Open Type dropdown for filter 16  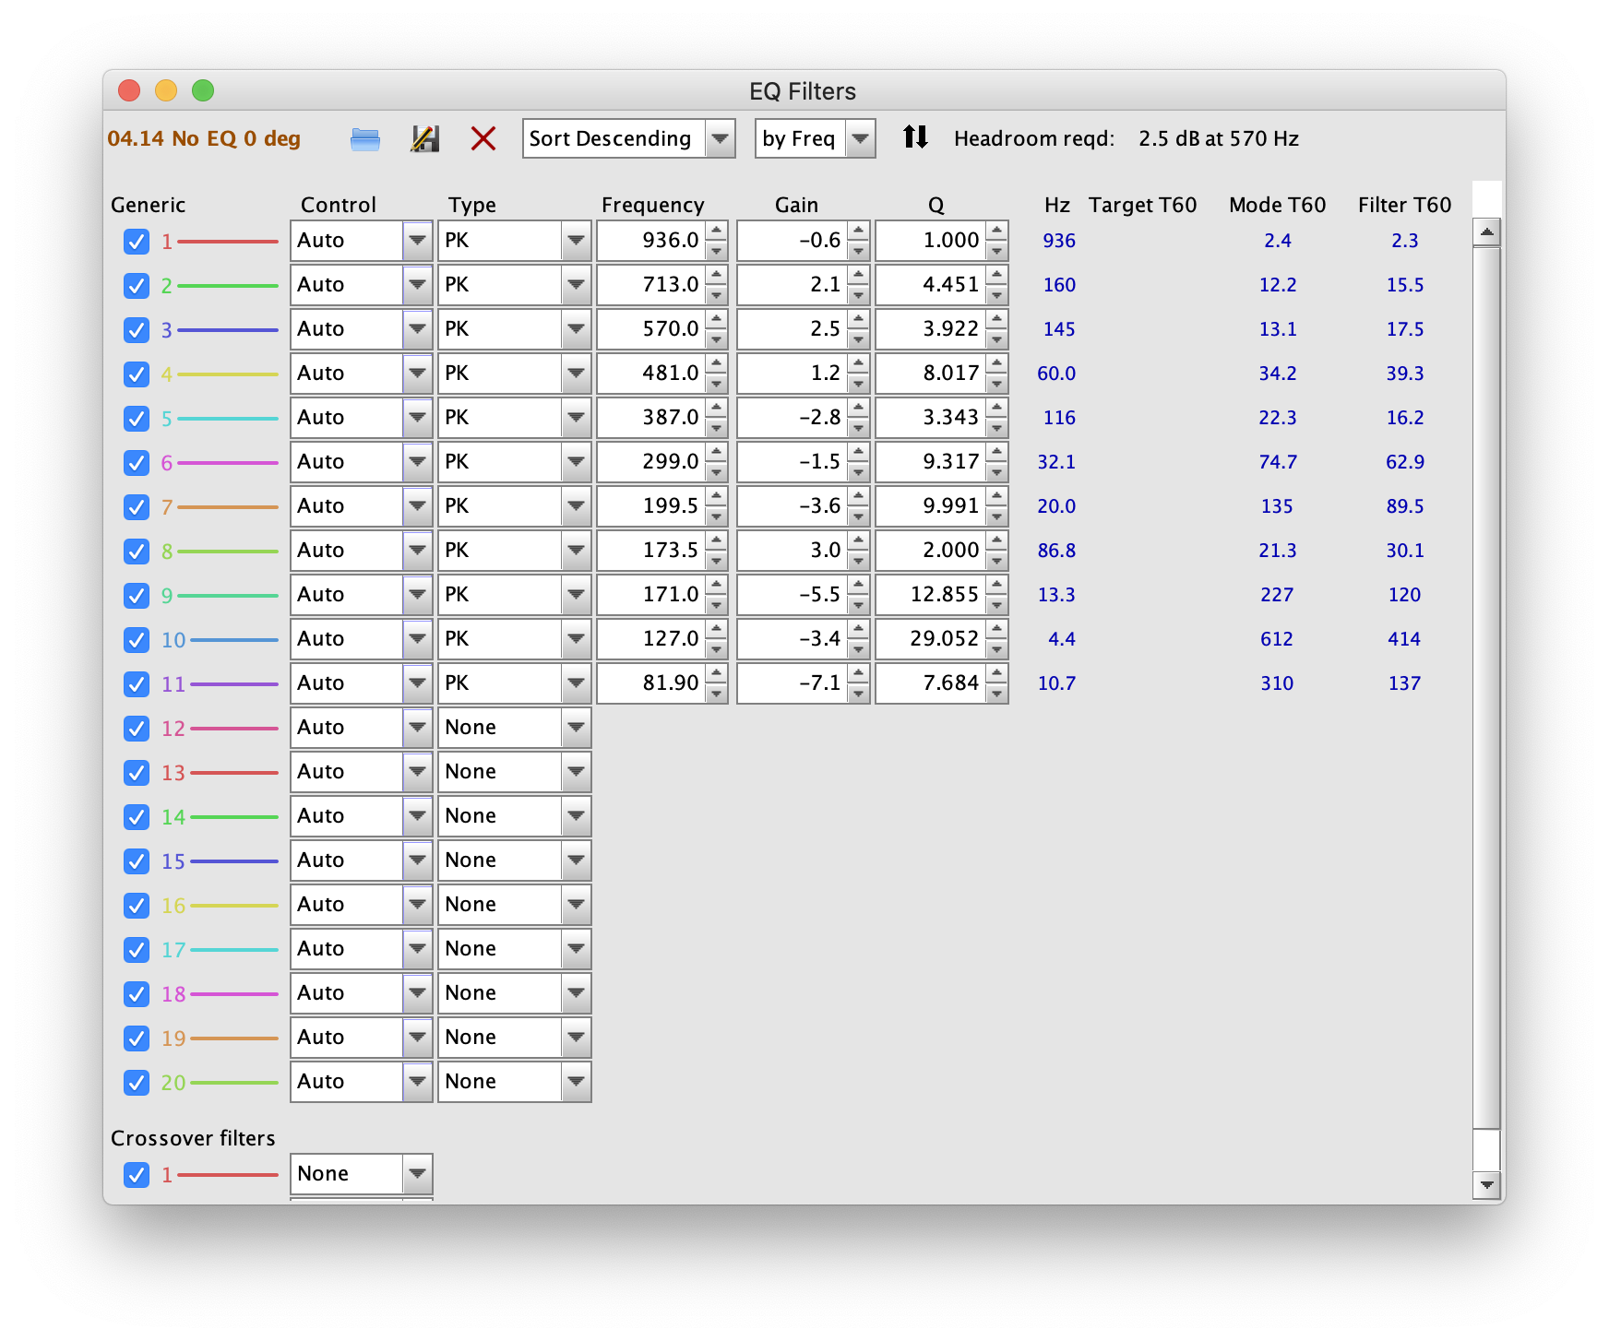coord(514,905)
